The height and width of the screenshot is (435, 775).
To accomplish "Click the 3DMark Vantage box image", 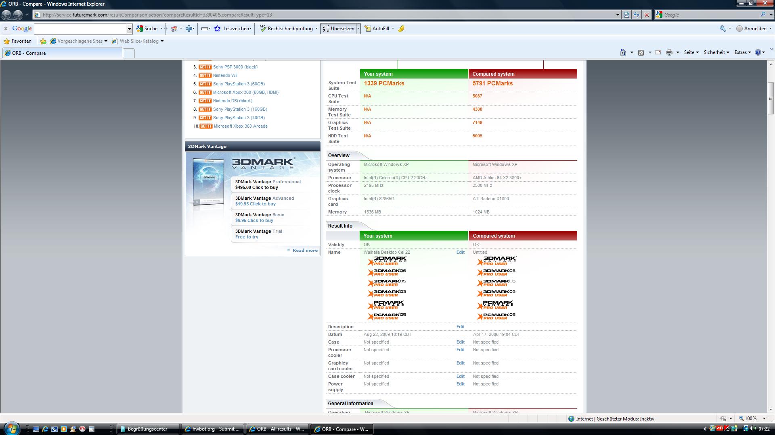I will (208, 182).
